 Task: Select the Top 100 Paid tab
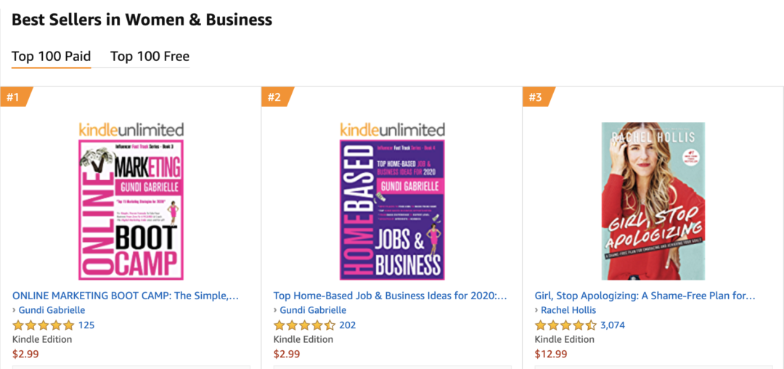point(51,56)
